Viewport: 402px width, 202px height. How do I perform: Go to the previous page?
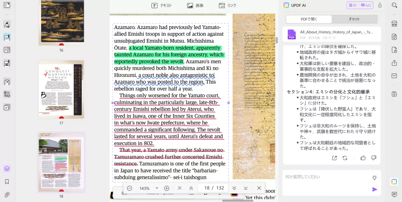[x=191, y=188]
